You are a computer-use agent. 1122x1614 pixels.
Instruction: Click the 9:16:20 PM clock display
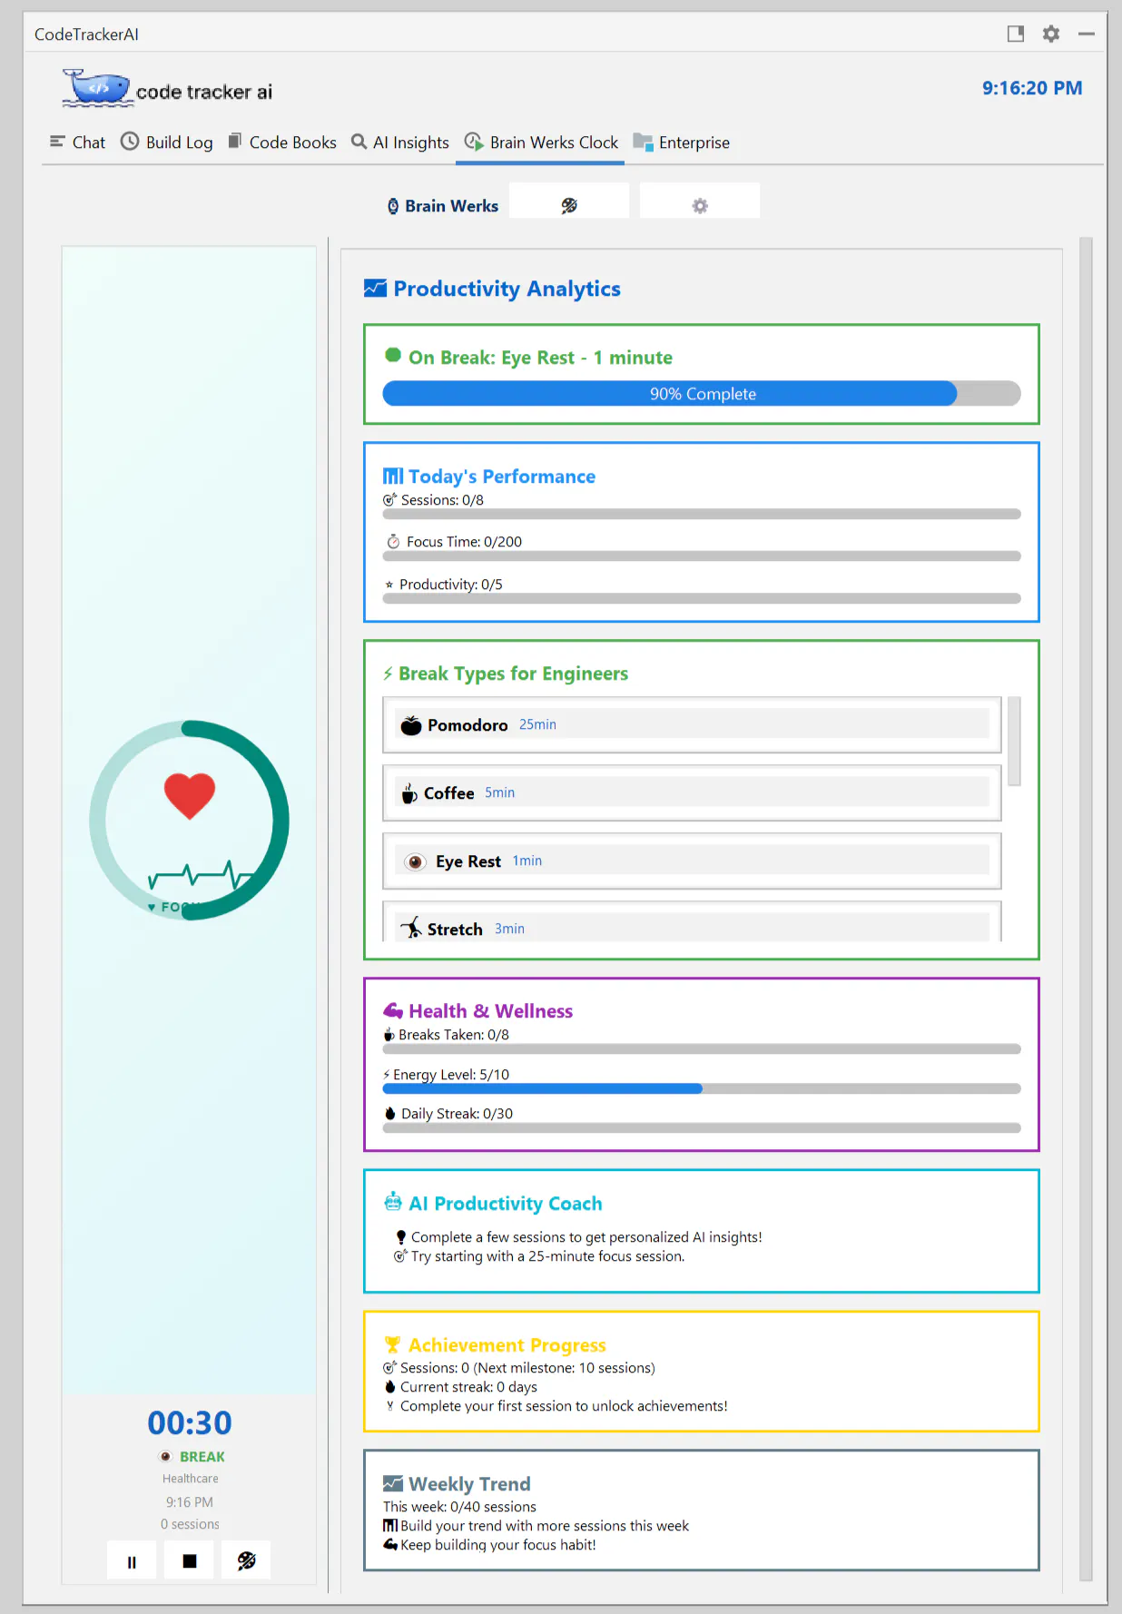point(1032,88)
